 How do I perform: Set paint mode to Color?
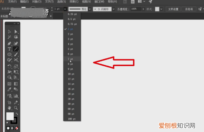point(8,128)
